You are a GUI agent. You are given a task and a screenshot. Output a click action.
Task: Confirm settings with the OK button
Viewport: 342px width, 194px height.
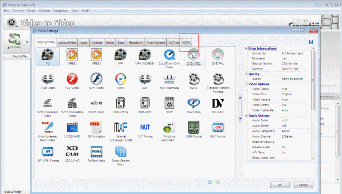coord(280,185)
